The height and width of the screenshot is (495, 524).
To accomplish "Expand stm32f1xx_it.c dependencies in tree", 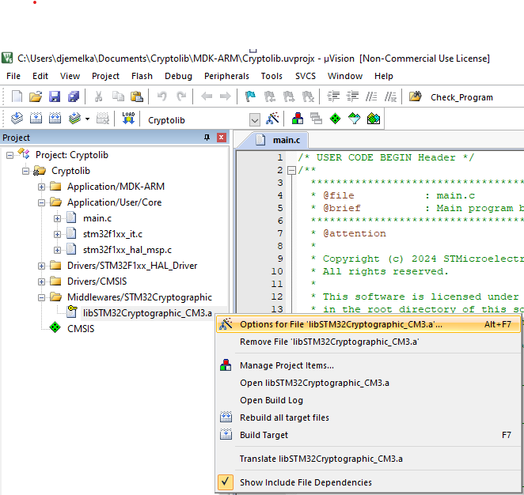I will click(57, 234).
